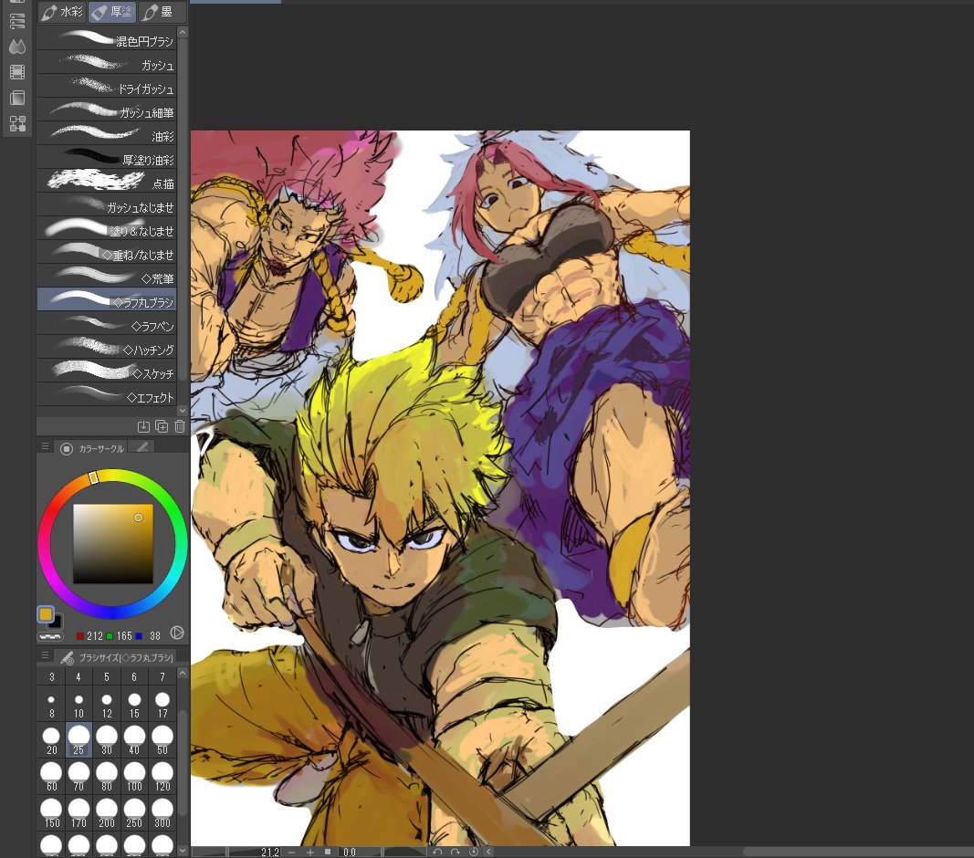Image resolution: width=974 pixels, height=858 pixels.
Task: Select the カラーサークル tab
Action: pyautogui.click(x=92, y=448)
